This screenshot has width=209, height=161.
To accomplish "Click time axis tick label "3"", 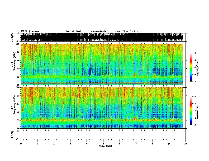I will 70,144.
